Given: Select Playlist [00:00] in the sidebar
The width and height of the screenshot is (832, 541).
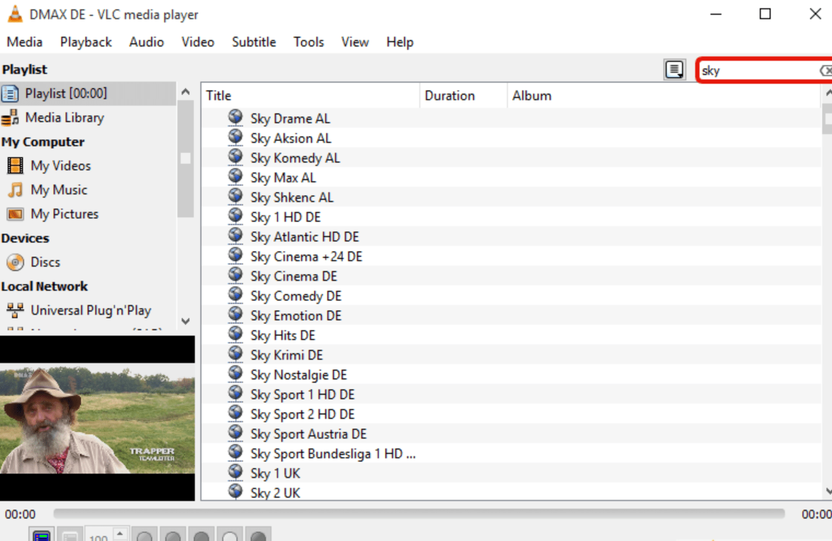Looking at the screenshot, I should pyautogui.click(x=88, y=94).
